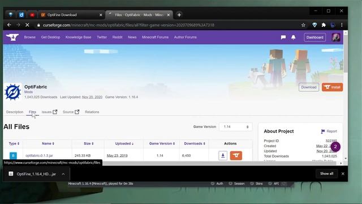This screenshot has height=204, width=362.
Task: Expand the OptiFine download item menu
Action: [63, 174]
